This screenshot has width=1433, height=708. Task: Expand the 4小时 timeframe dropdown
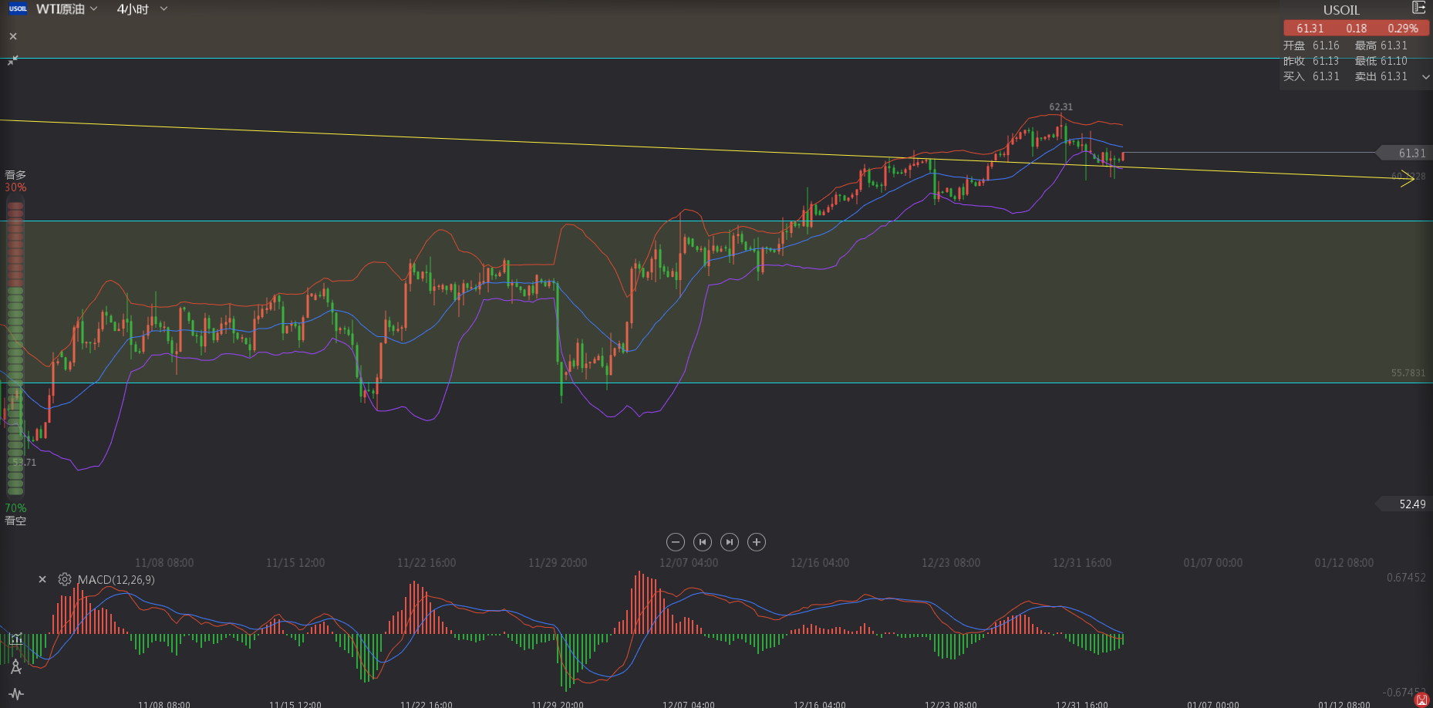click(x=164, y=9)
